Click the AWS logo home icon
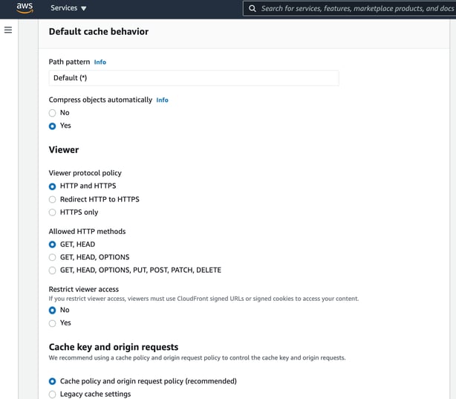The image size is (456, 399). coord(25,8)
